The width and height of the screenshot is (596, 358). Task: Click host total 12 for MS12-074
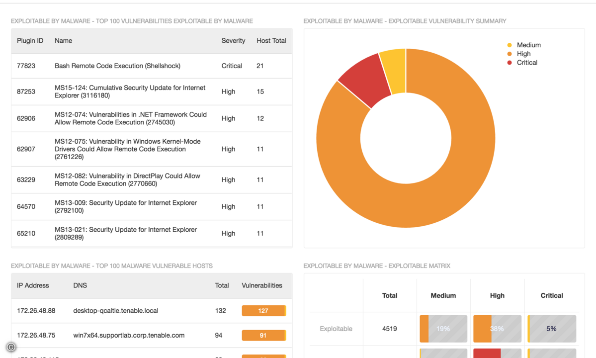pos(260,118)
